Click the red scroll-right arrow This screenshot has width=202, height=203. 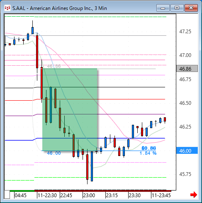[194, 195]
